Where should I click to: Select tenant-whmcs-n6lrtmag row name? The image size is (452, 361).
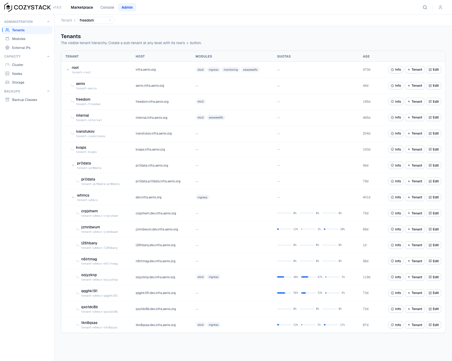coord(99,264)
